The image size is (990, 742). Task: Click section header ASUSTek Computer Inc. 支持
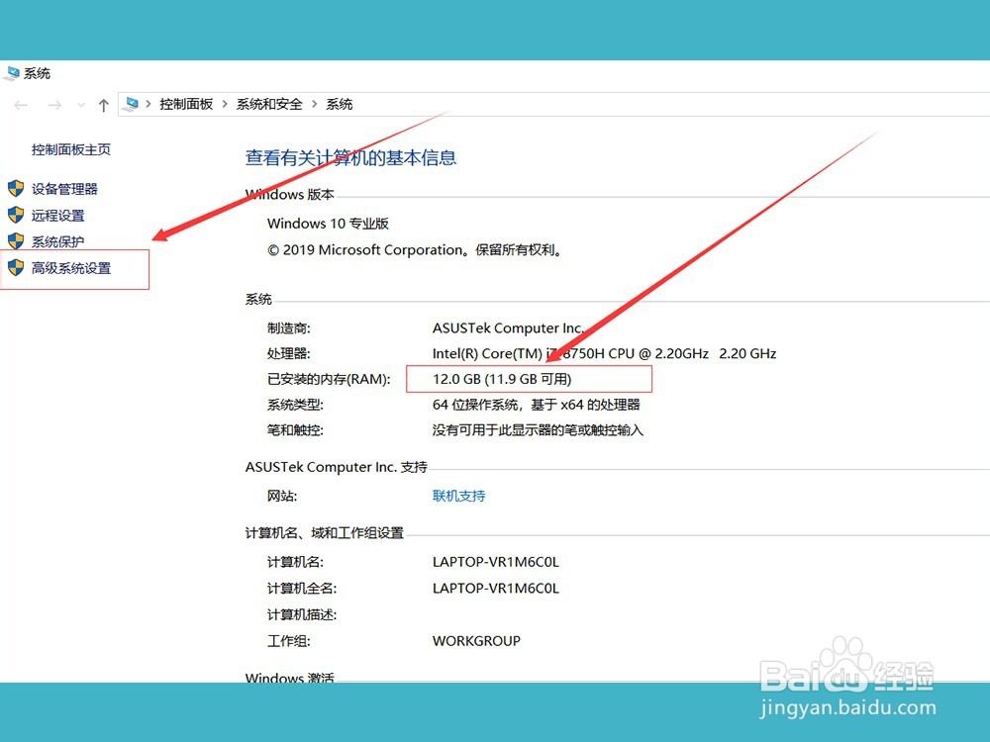click(337, 467)
